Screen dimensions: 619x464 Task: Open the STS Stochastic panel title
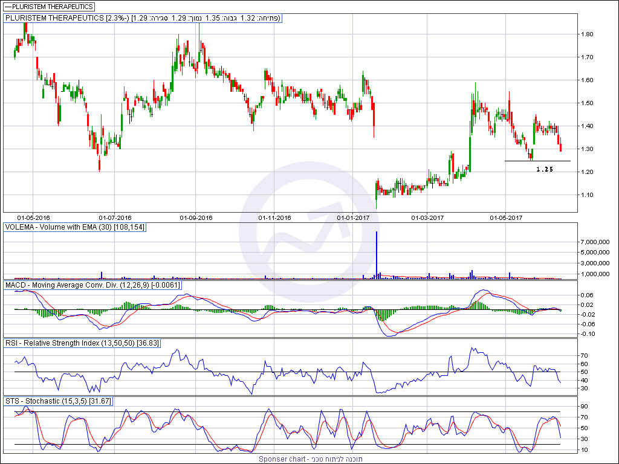[x=58, y=401]
